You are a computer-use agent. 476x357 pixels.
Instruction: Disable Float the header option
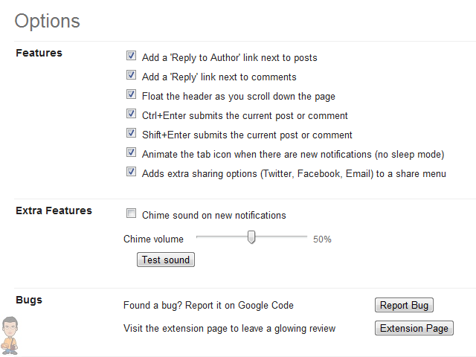[x=131, y=95]
